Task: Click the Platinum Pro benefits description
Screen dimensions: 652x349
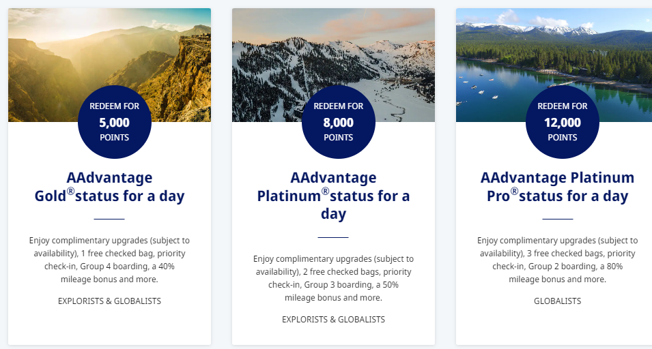Action: pyautogui.click(x=558, y=260)
